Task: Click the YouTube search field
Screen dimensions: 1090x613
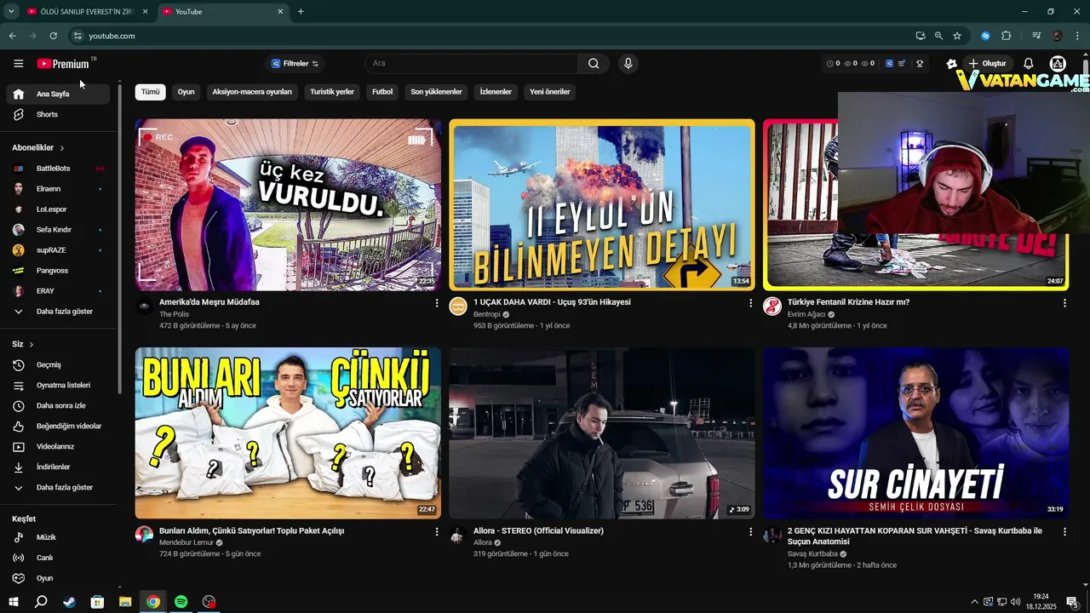Action: point(472,64)
